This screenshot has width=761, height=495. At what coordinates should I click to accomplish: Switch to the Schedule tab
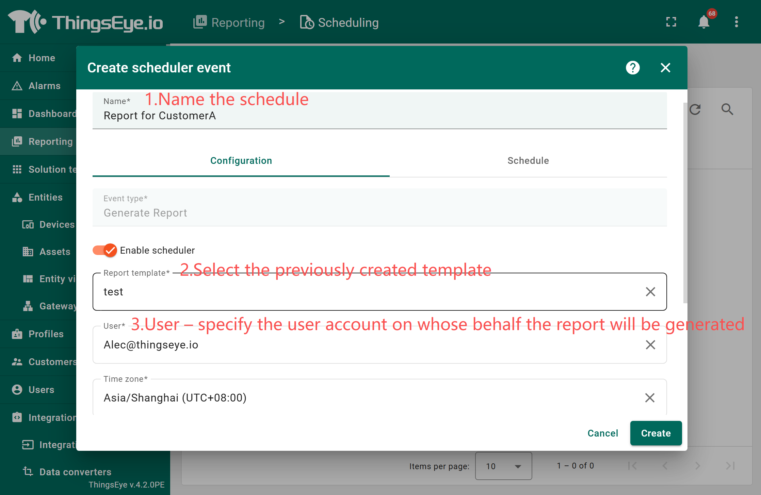(x=528, y=161)
